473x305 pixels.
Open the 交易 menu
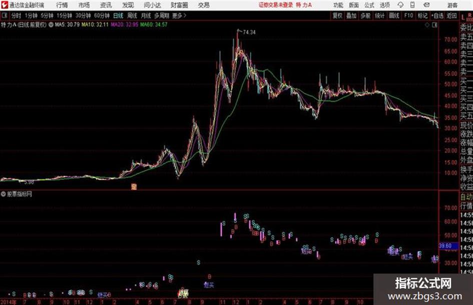tap(204, 5)
